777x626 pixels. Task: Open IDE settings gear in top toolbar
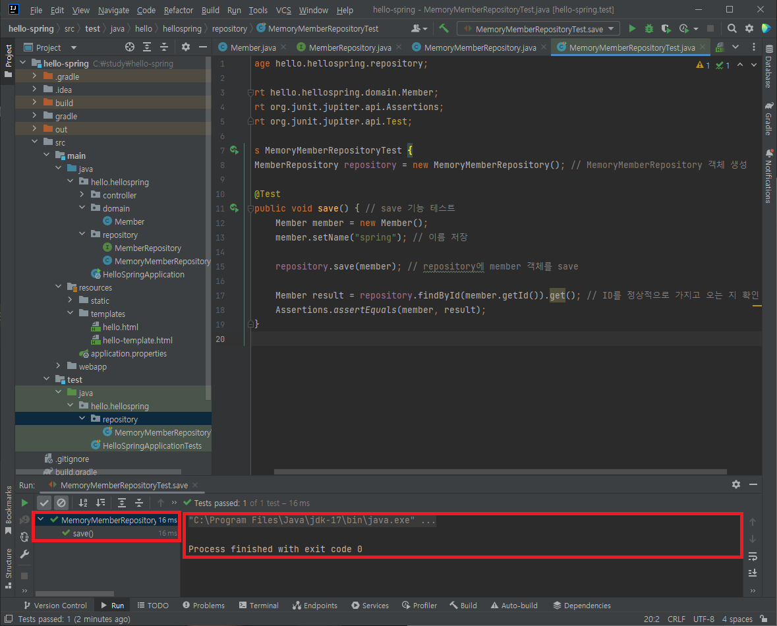749,29
